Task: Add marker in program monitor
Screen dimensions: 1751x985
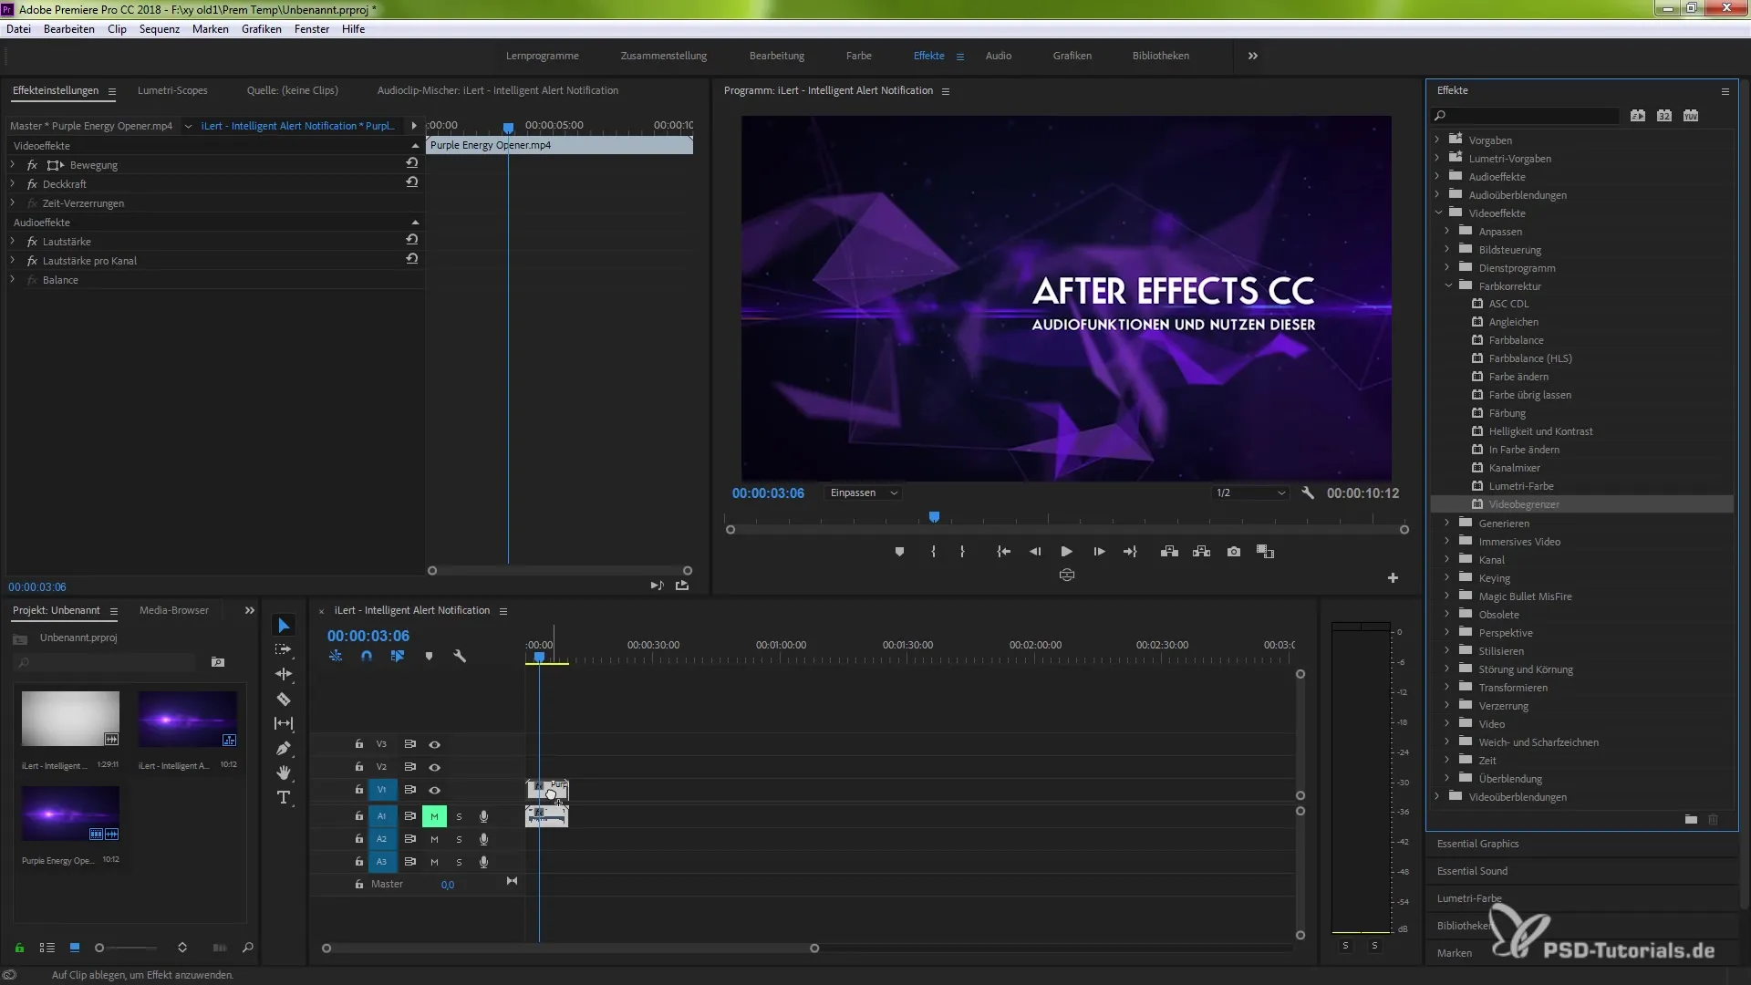Action: point(899,552)
